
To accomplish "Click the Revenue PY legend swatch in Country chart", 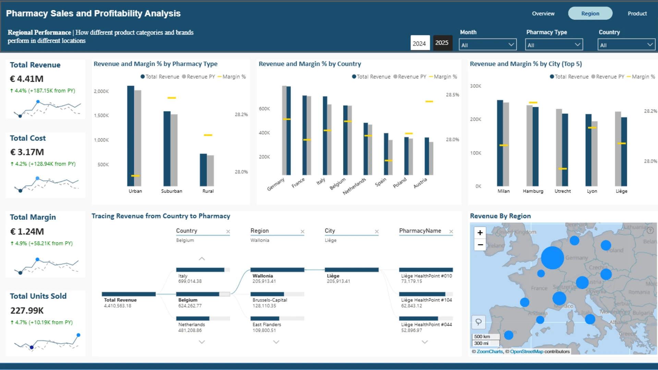I will (395, 77).
